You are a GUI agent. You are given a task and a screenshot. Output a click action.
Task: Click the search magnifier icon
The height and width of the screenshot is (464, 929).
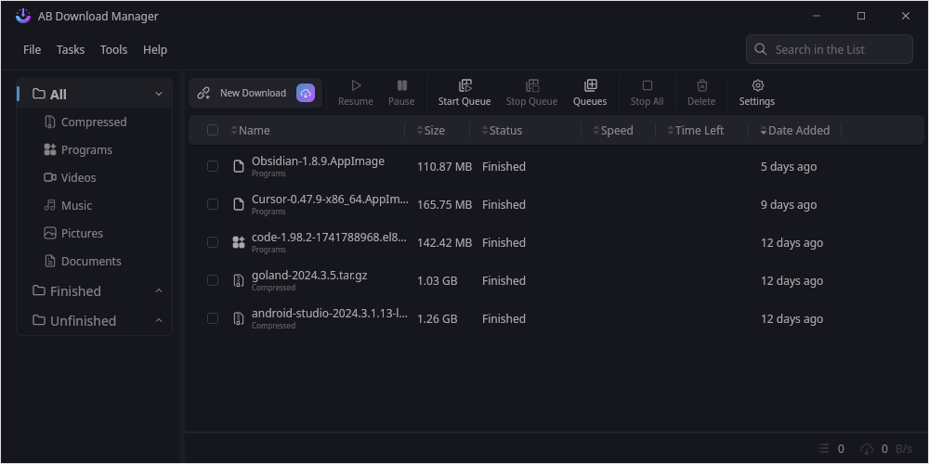(x=761, y=49)
